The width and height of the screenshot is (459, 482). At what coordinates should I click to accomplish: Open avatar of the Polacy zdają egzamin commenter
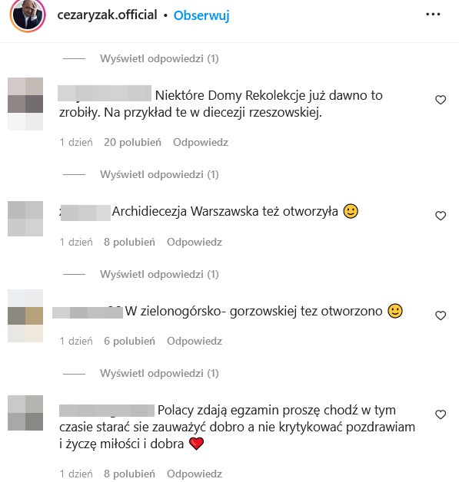click(x=25, y=413)
